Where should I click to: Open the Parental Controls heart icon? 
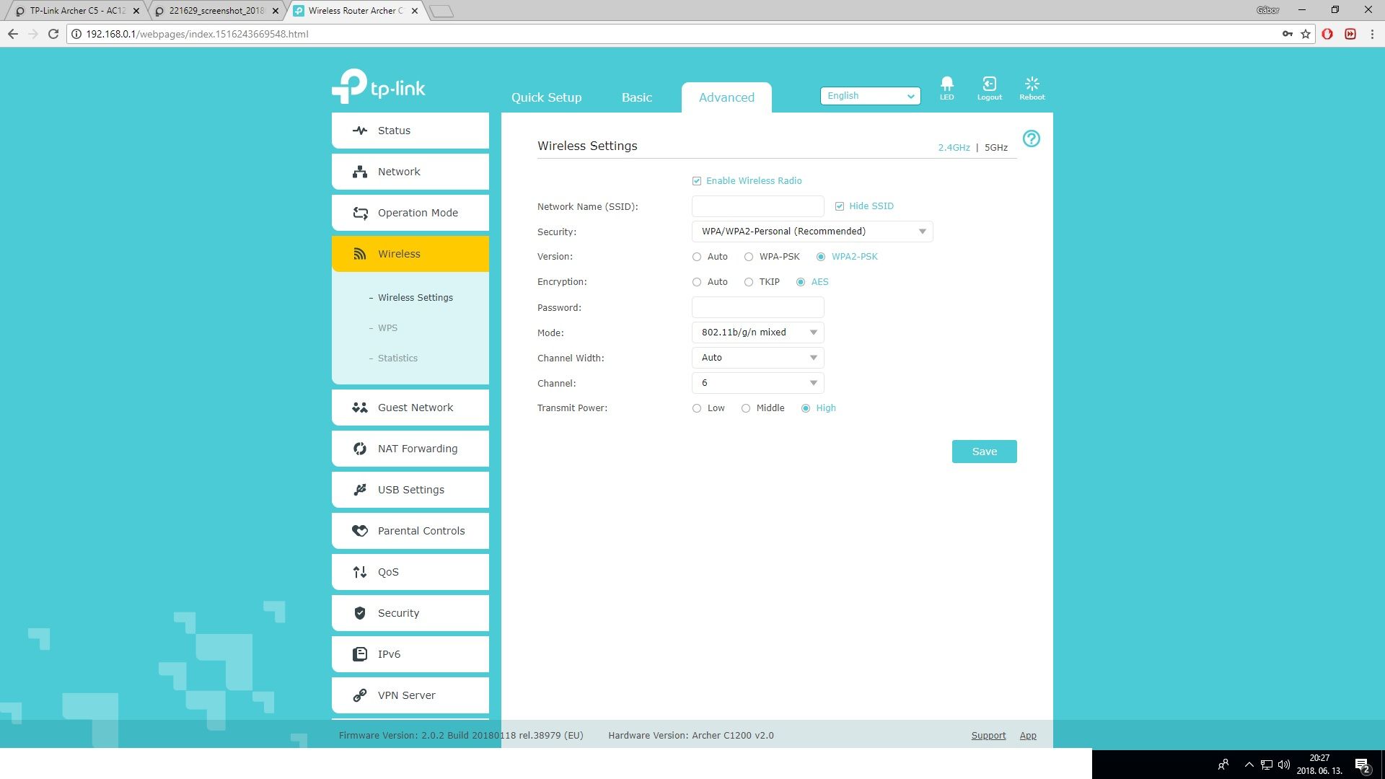359,531
